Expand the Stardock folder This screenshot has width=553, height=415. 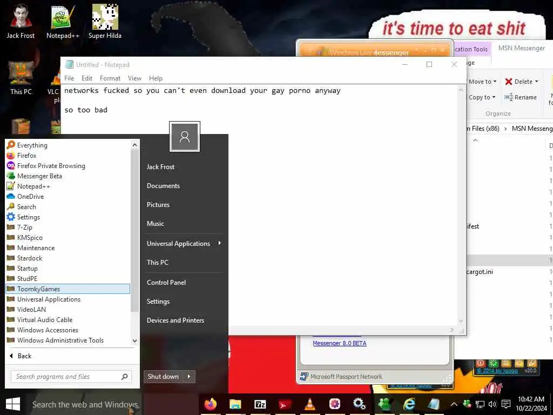[x=68, y=258]
